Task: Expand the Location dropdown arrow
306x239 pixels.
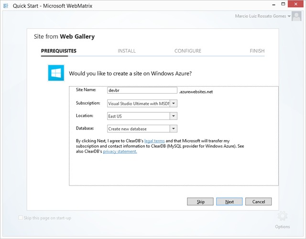Action: click(174, 116)
